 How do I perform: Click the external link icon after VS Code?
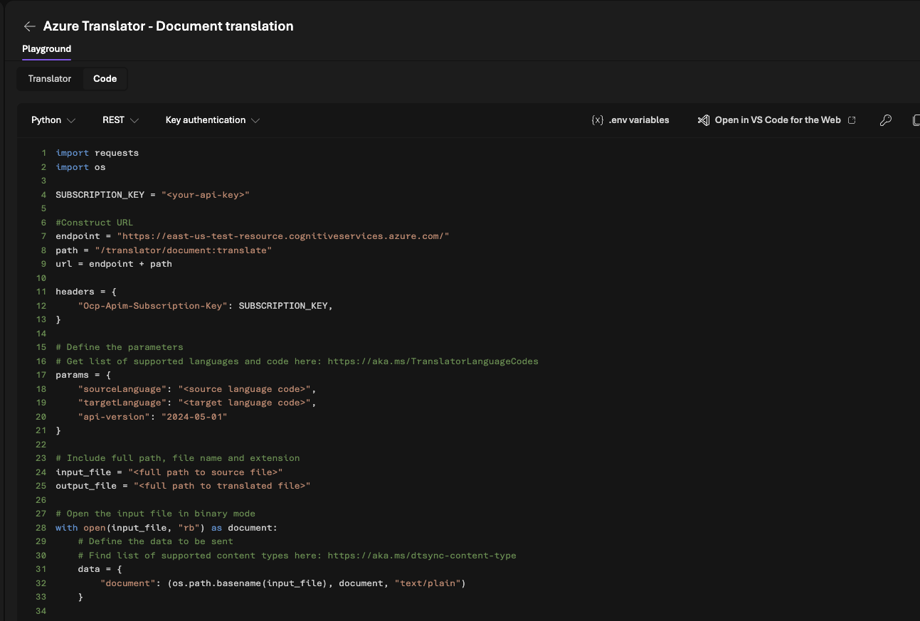(x=852, y=120)
